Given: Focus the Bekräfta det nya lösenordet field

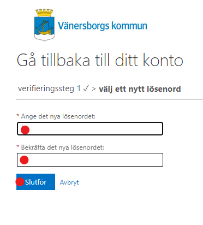Looking at the screenshot, I should click(90, 160).
